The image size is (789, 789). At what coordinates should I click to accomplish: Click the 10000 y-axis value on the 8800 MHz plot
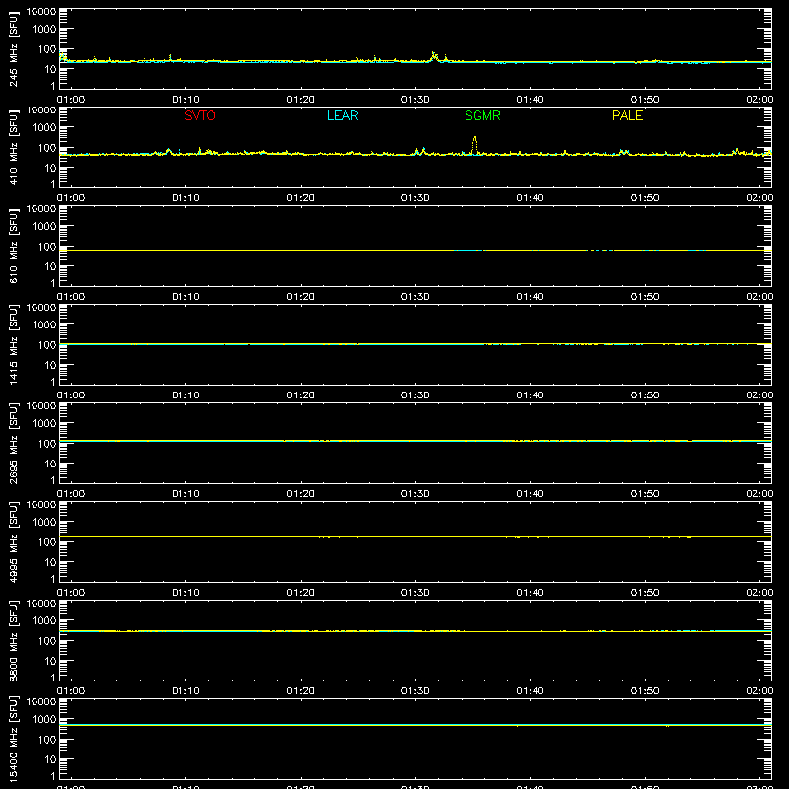pyautogui.click(x=41, y=604)
